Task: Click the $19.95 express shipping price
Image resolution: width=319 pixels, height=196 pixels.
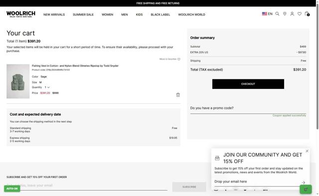Action: [173, 138]
